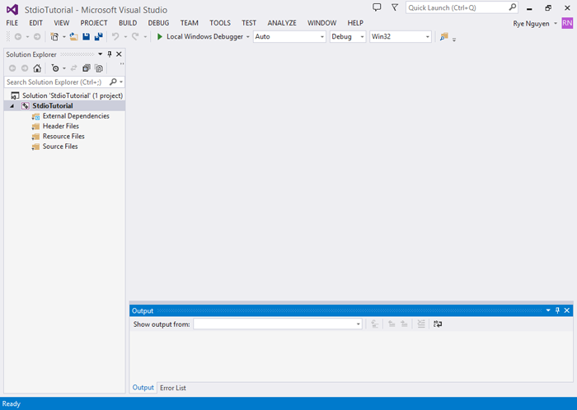This screenshot has height=410, width=577.
Task: Click the notifications filter funnel icon
Action: click(395, 7)
